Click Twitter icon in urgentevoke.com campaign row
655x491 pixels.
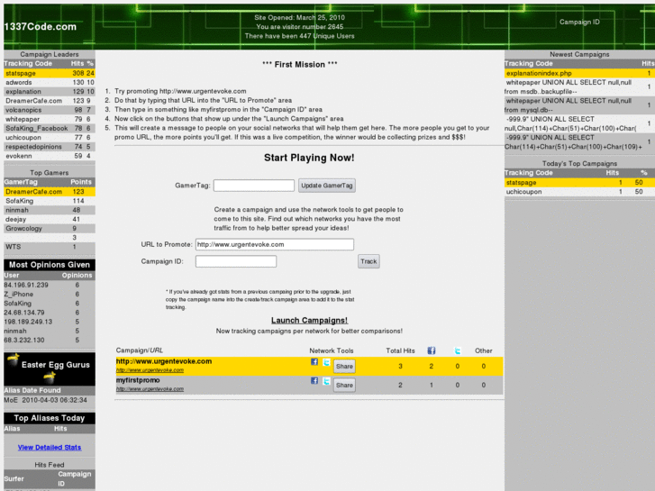[x=326, y=362]
